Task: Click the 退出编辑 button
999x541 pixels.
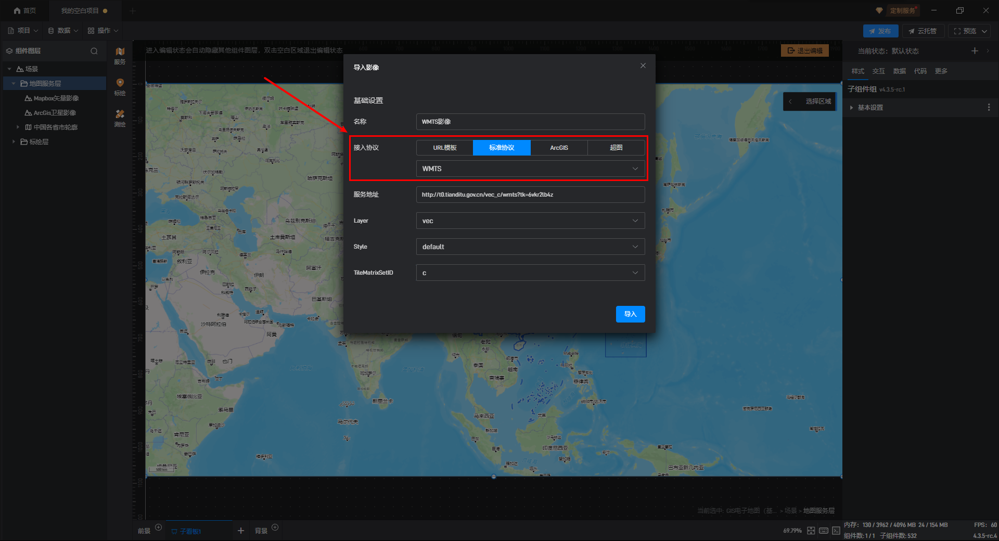Action: 804,50
